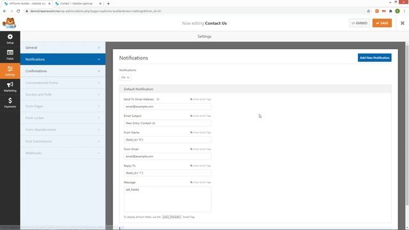Show Smart Tags for Email Subject
Screen dimensions: 409x230
[200, 116]
